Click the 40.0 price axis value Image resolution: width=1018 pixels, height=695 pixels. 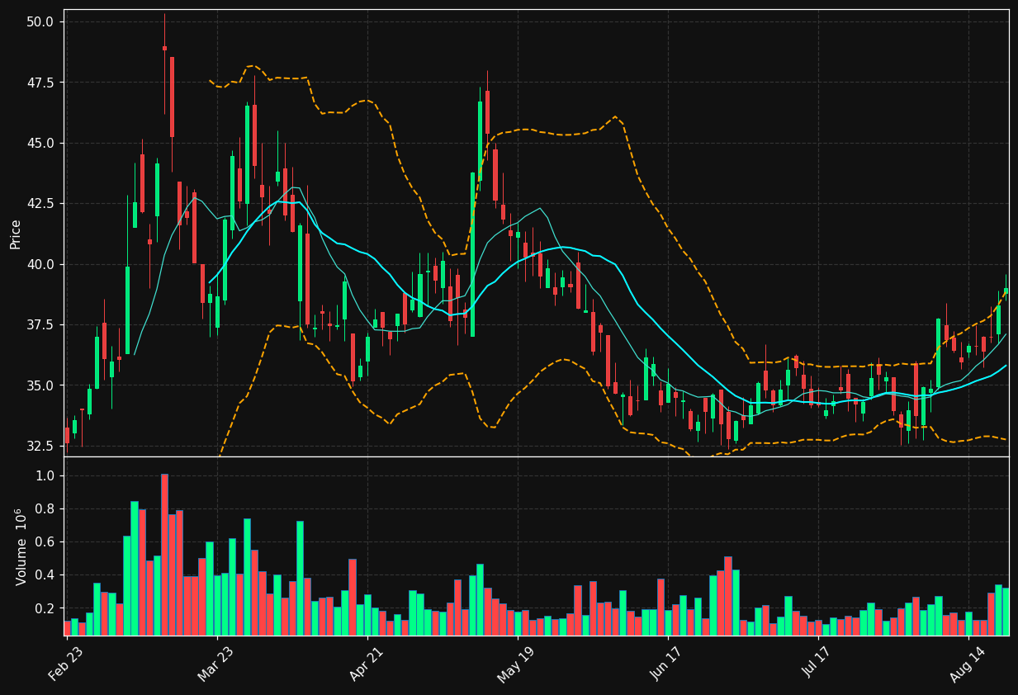tap(40, 264)
